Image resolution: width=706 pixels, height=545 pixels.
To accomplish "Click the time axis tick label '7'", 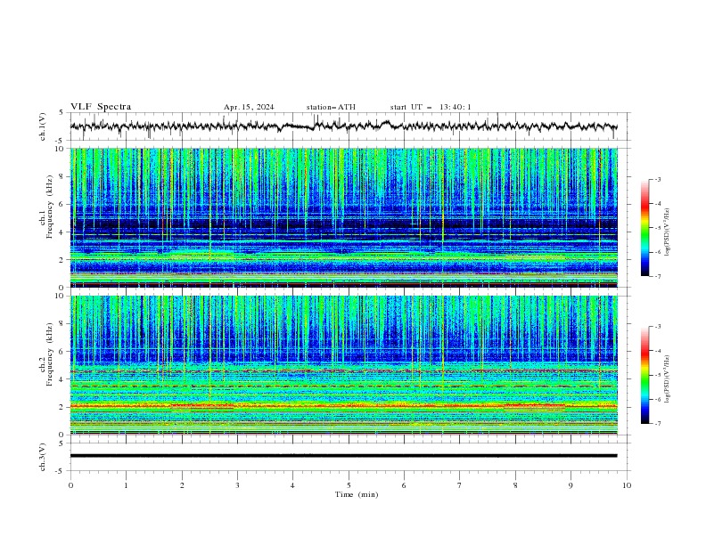I will [460, 485].
